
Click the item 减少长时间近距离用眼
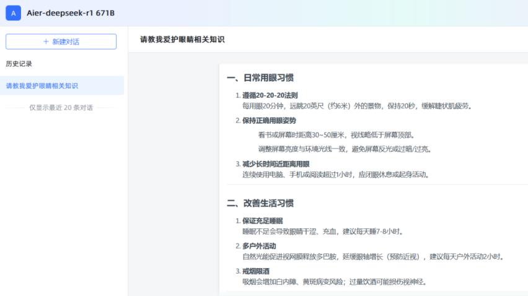pos(276,164)
